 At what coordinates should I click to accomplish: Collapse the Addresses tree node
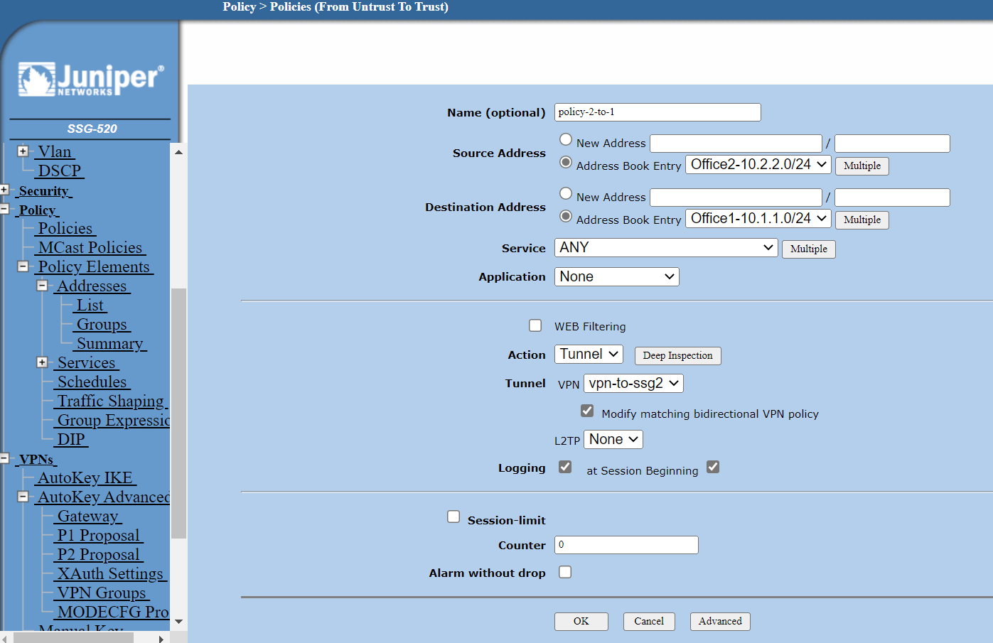[x=43, y=286]
